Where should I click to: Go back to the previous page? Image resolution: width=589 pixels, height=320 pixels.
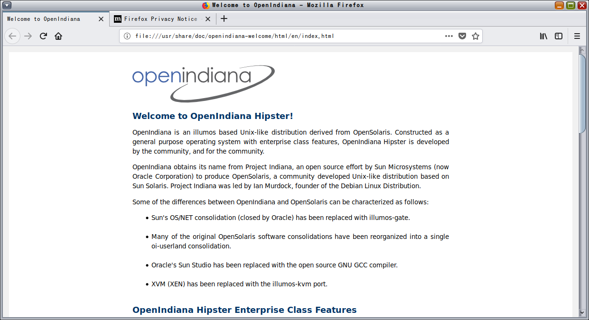(13, 36)
